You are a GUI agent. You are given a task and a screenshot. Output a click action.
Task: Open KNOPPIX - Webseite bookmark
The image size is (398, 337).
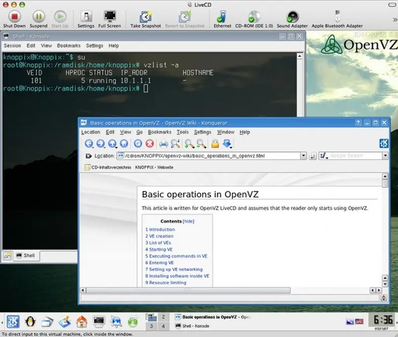154,167
